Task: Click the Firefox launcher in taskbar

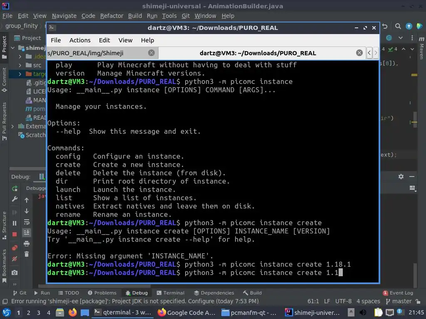Action: (x=72, y=312)
